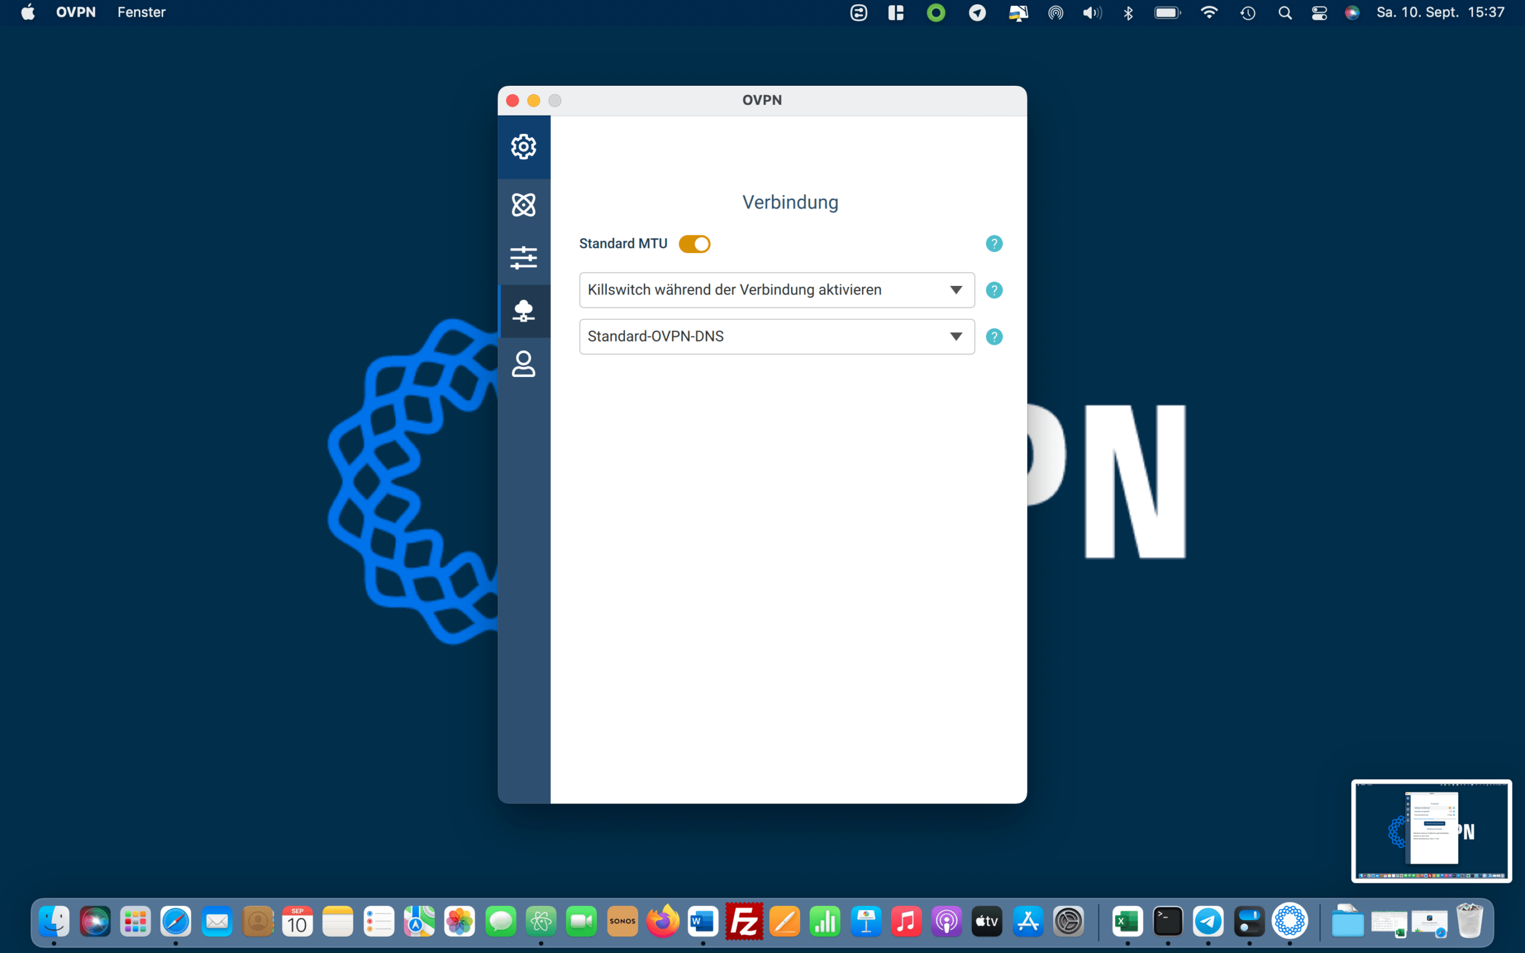The image size is (1525, 953).
Task: Open System Preferences from the dock
Action: [1069, 921]
